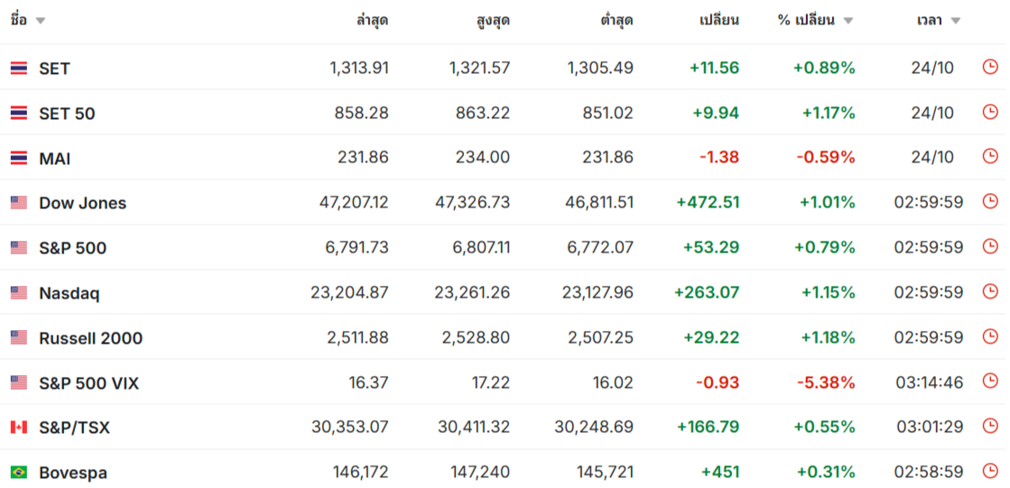Click the Brazilian flag beside Bovespa

click(19, 472)
